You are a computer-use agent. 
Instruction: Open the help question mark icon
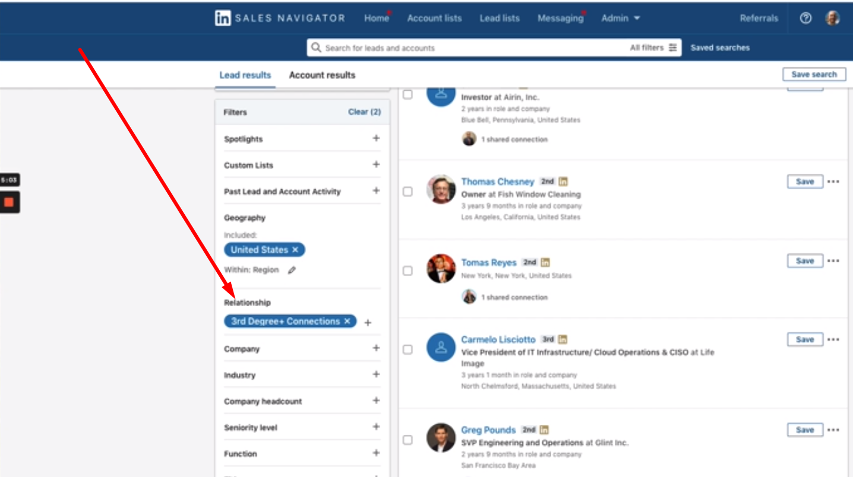(x=805, y=18)
